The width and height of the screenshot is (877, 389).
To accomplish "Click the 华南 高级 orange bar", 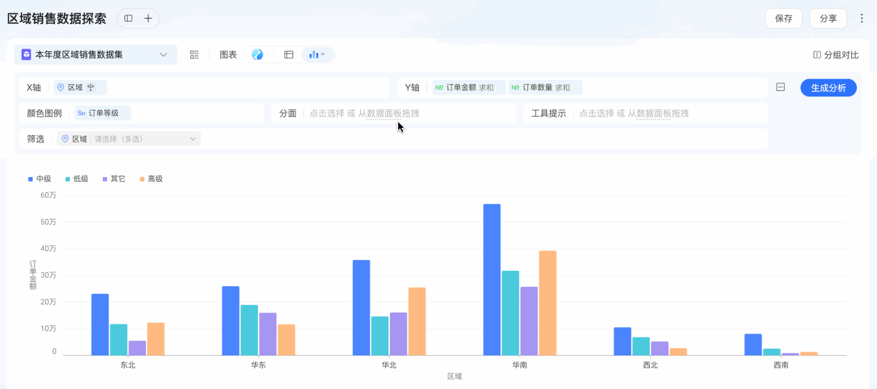I will pyautogui.click(x=548, y=304).
